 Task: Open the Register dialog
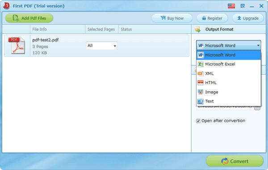pyautogui.click(x=212, y=18)
